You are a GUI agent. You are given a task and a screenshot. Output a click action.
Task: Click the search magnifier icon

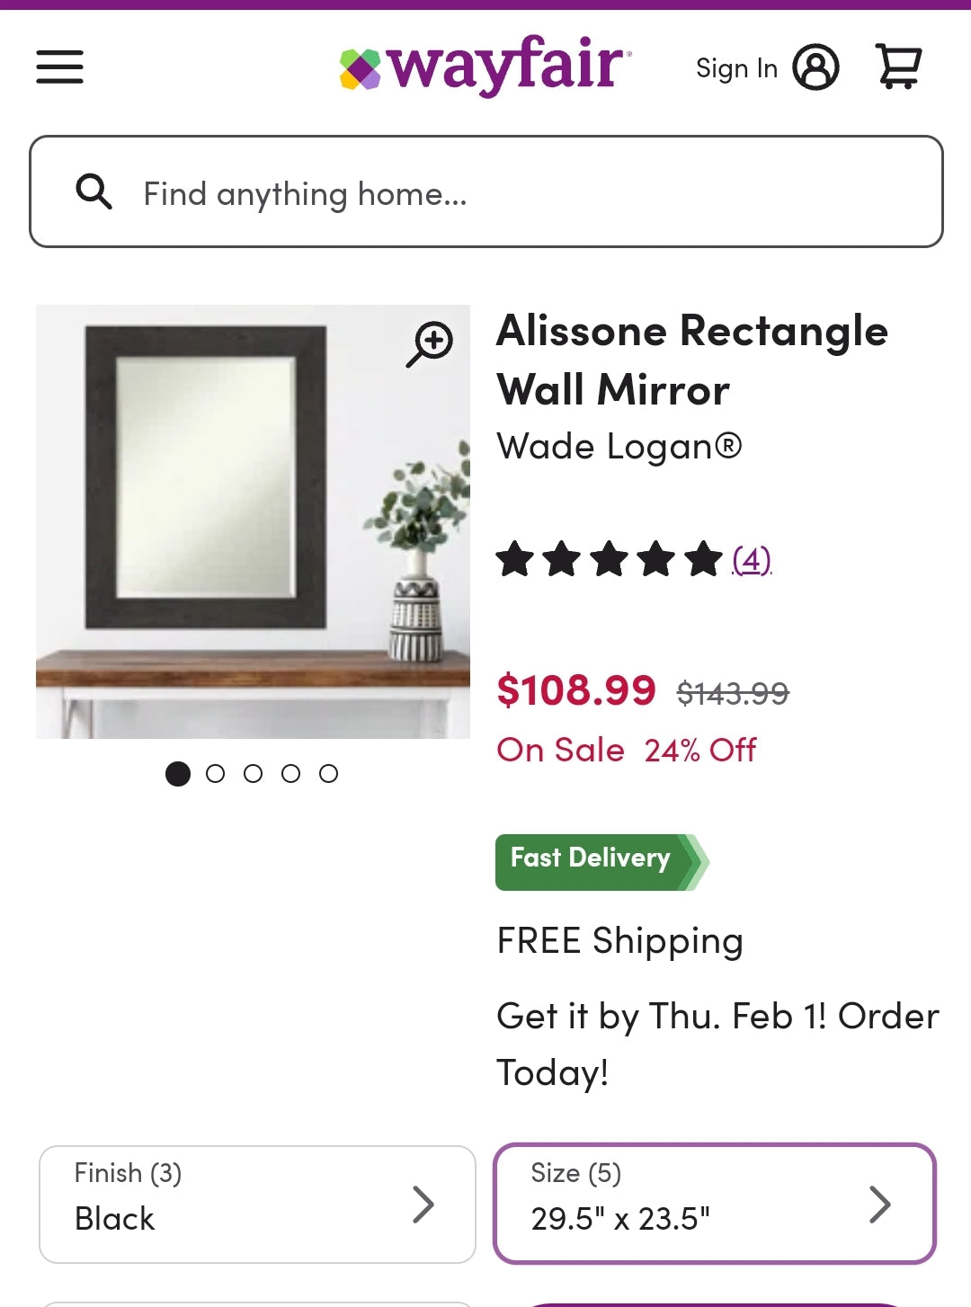click(x=94, y=192)
